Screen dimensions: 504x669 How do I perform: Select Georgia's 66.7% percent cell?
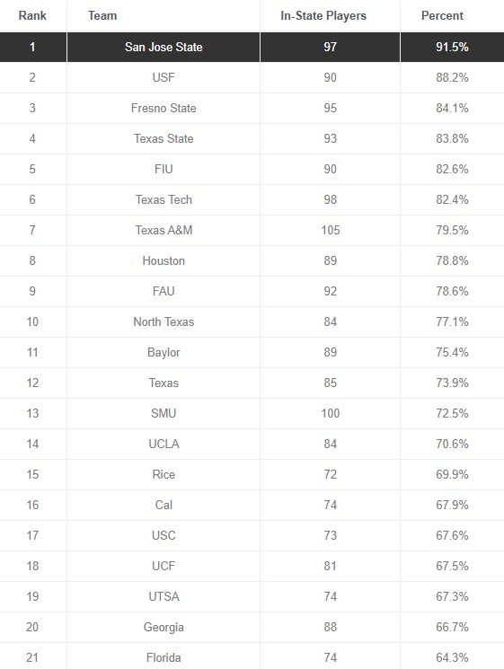point(452,627)
